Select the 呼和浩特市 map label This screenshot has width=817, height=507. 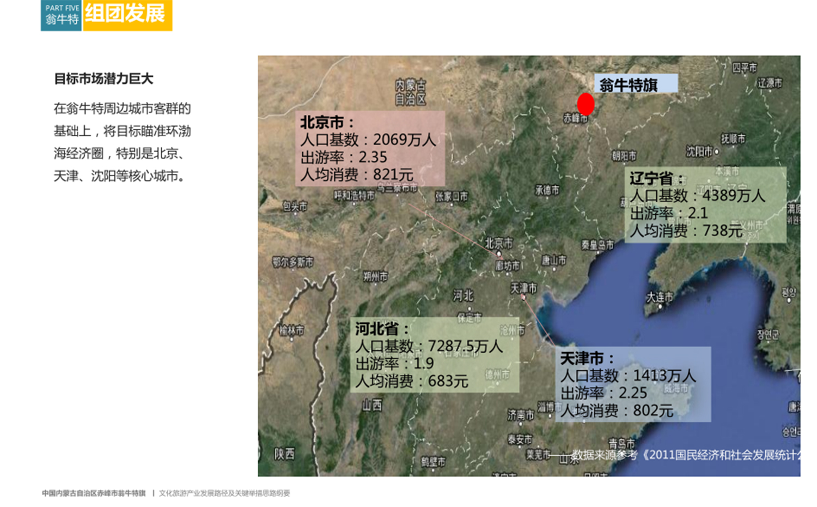click(x=355, y=195)
